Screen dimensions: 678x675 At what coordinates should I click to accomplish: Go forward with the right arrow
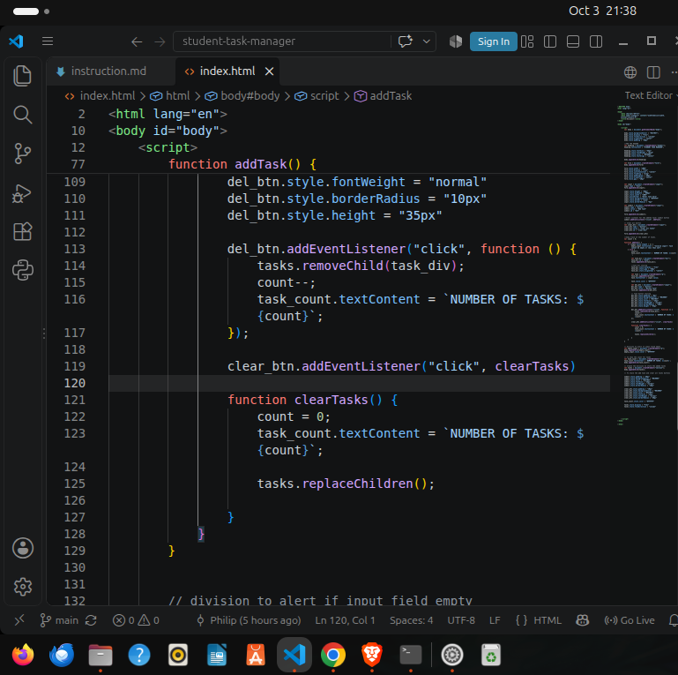pyautogui.click(x=160, y=41)
